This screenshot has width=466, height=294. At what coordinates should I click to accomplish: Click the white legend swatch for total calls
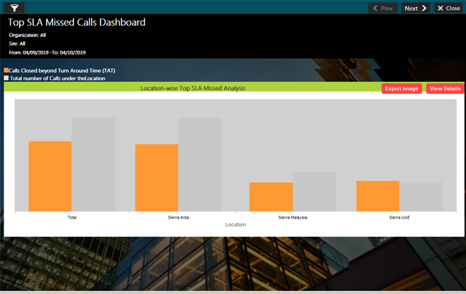tap(6, 78)
